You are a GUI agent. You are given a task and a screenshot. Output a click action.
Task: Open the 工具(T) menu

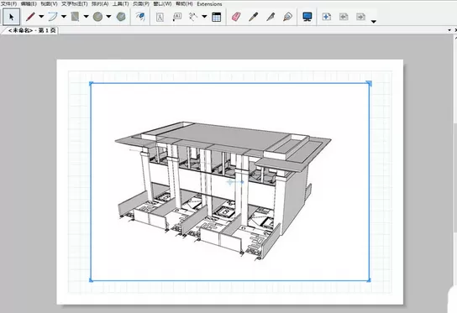(x=121, y=4)
